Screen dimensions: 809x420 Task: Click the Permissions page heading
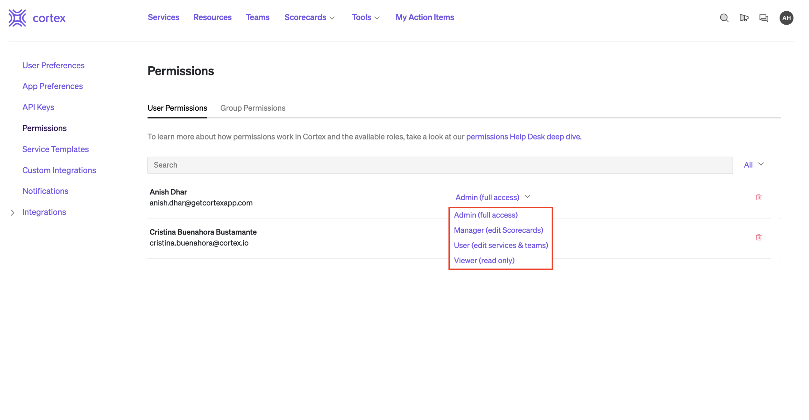[180, 71]
